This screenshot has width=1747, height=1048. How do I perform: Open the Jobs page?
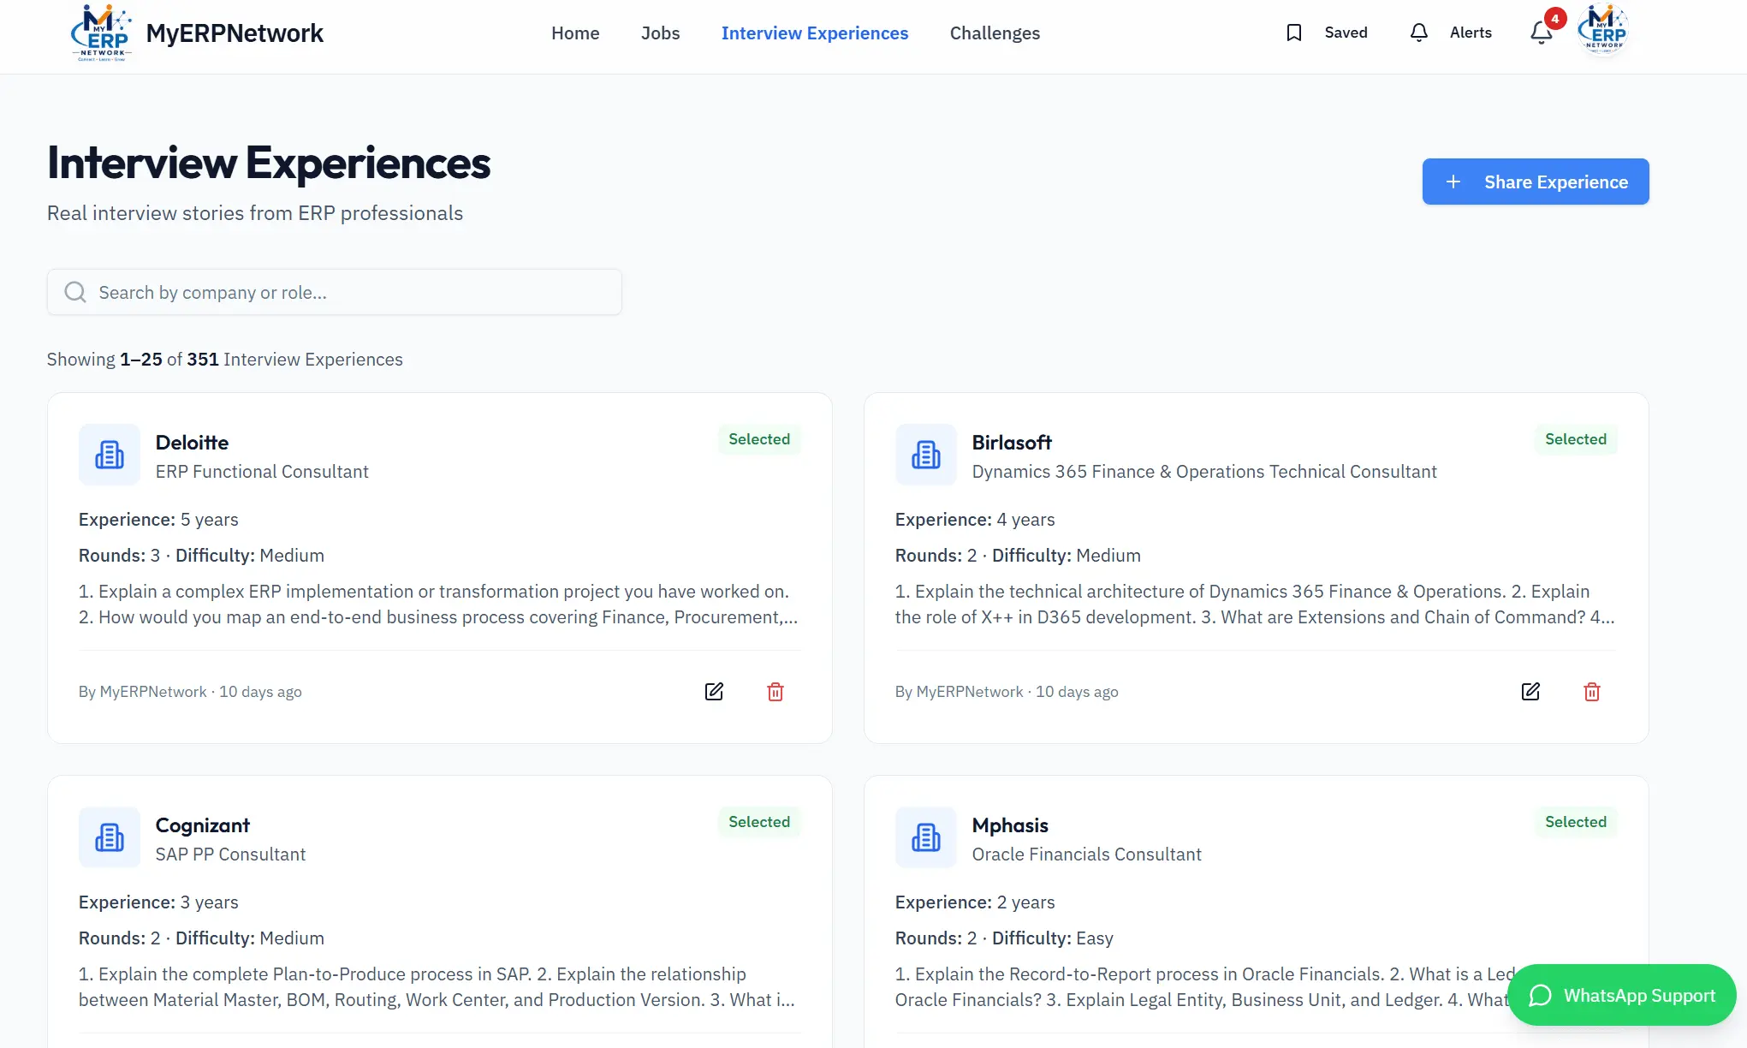[x=660, y=33]
